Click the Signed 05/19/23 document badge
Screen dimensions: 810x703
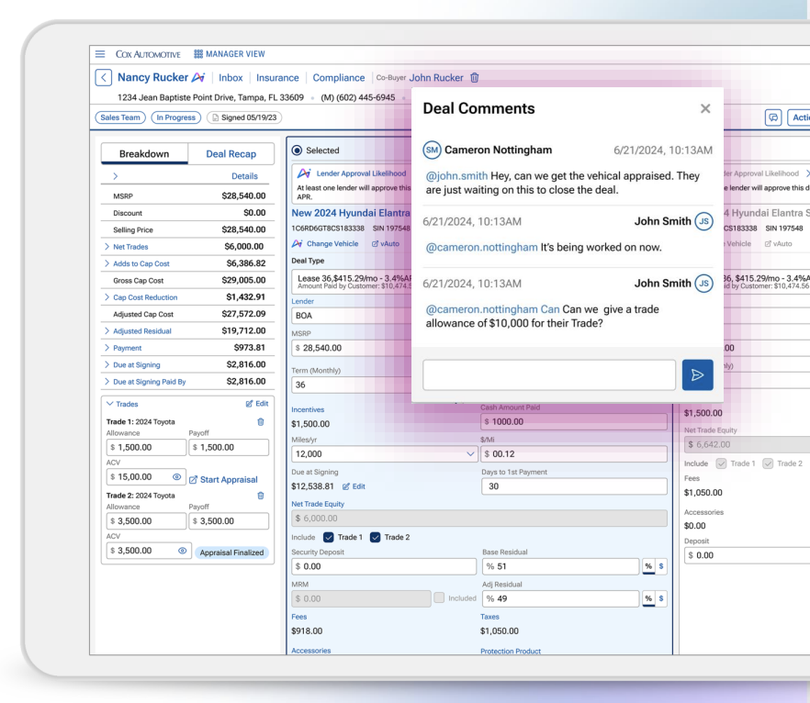[244, 117]
